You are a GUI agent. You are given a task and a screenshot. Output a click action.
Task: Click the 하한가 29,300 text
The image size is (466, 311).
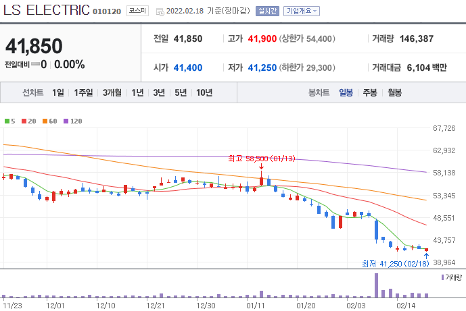pos(307,67)
